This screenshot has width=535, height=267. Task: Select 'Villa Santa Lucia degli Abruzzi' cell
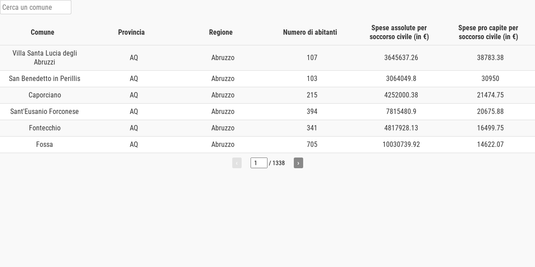click(45, 58)
